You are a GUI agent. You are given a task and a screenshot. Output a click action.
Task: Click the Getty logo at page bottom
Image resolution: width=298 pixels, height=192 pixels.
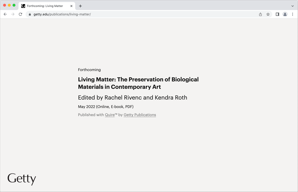coord(22,179)
